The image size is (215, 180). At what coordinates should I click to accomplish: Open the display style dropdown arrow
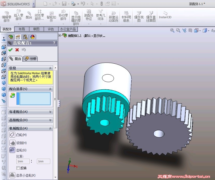209,31
